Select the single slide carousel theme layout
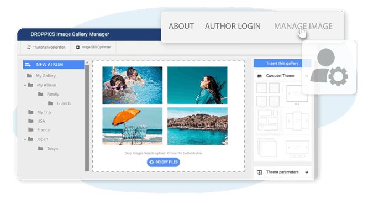Screen dimensions: 368x203 click(297, 95)
